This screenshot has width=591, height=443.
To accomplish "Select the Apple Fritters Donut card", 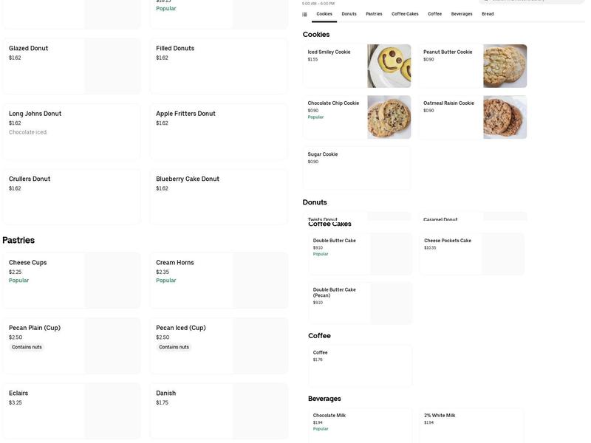I will click(218, 131).
